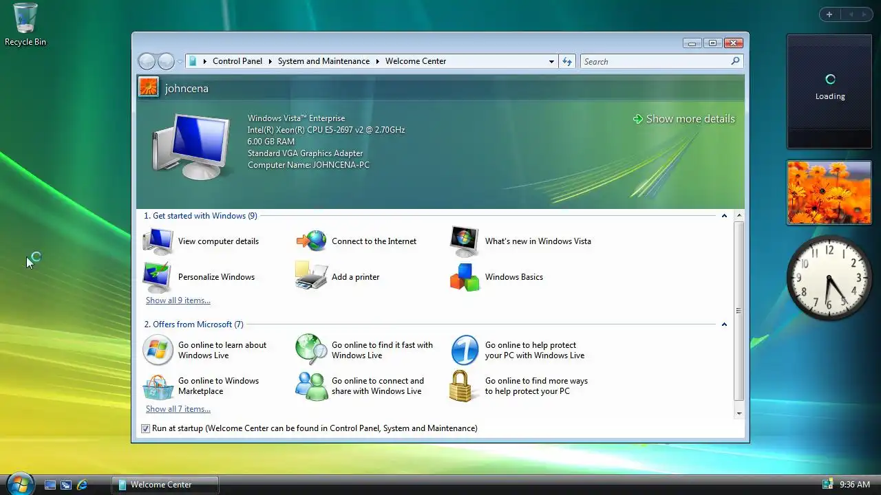Click the '1. Get started with Windows (9)' heading

pos(200,216)
